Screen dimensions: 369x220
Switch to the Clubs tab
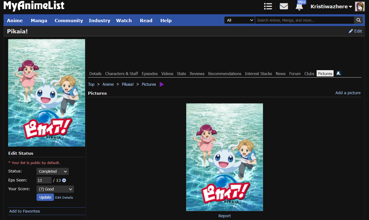tap(309, 74)
